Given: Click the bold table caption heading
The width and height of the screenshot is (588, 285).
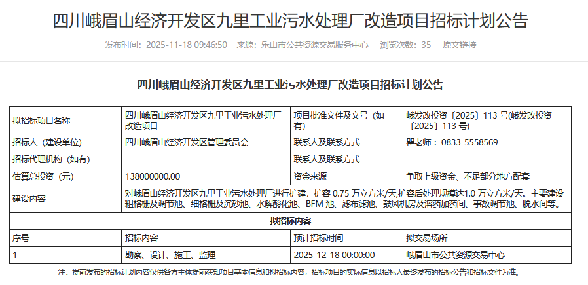Looking at the screenshot, I should [x=290, y=85].
